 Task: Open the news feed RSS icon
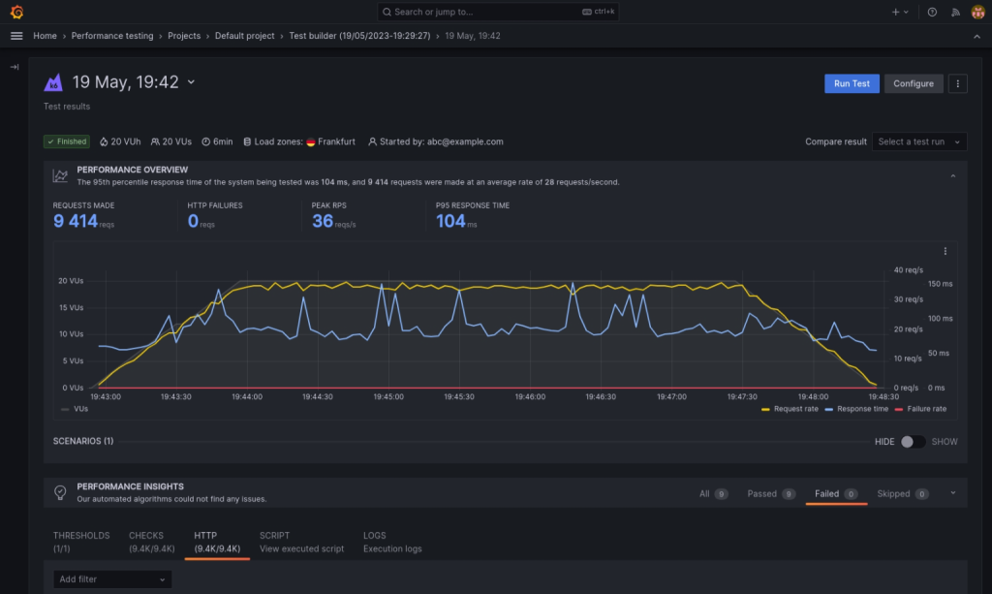pyautogui.click(x=955, y=12)
